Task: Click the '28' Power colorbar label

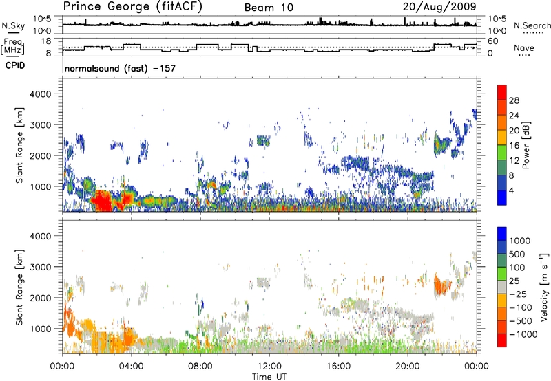Action: click(514, 100)
